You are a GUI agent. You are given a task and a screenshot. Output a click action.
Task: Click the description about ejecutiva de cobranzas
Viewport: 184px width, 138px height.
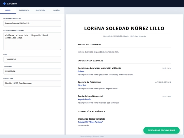(106, 75)
